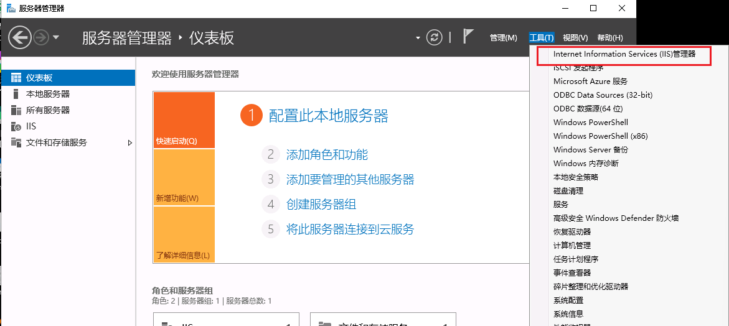Open the 帮助(H) menu
729x326 pixels.
[610, 37]
